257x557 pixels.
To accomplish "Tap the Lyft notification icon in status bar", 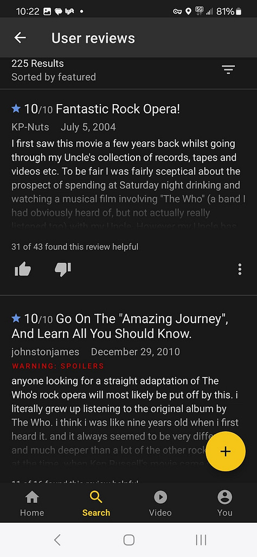I will click(x=69, y=11).
